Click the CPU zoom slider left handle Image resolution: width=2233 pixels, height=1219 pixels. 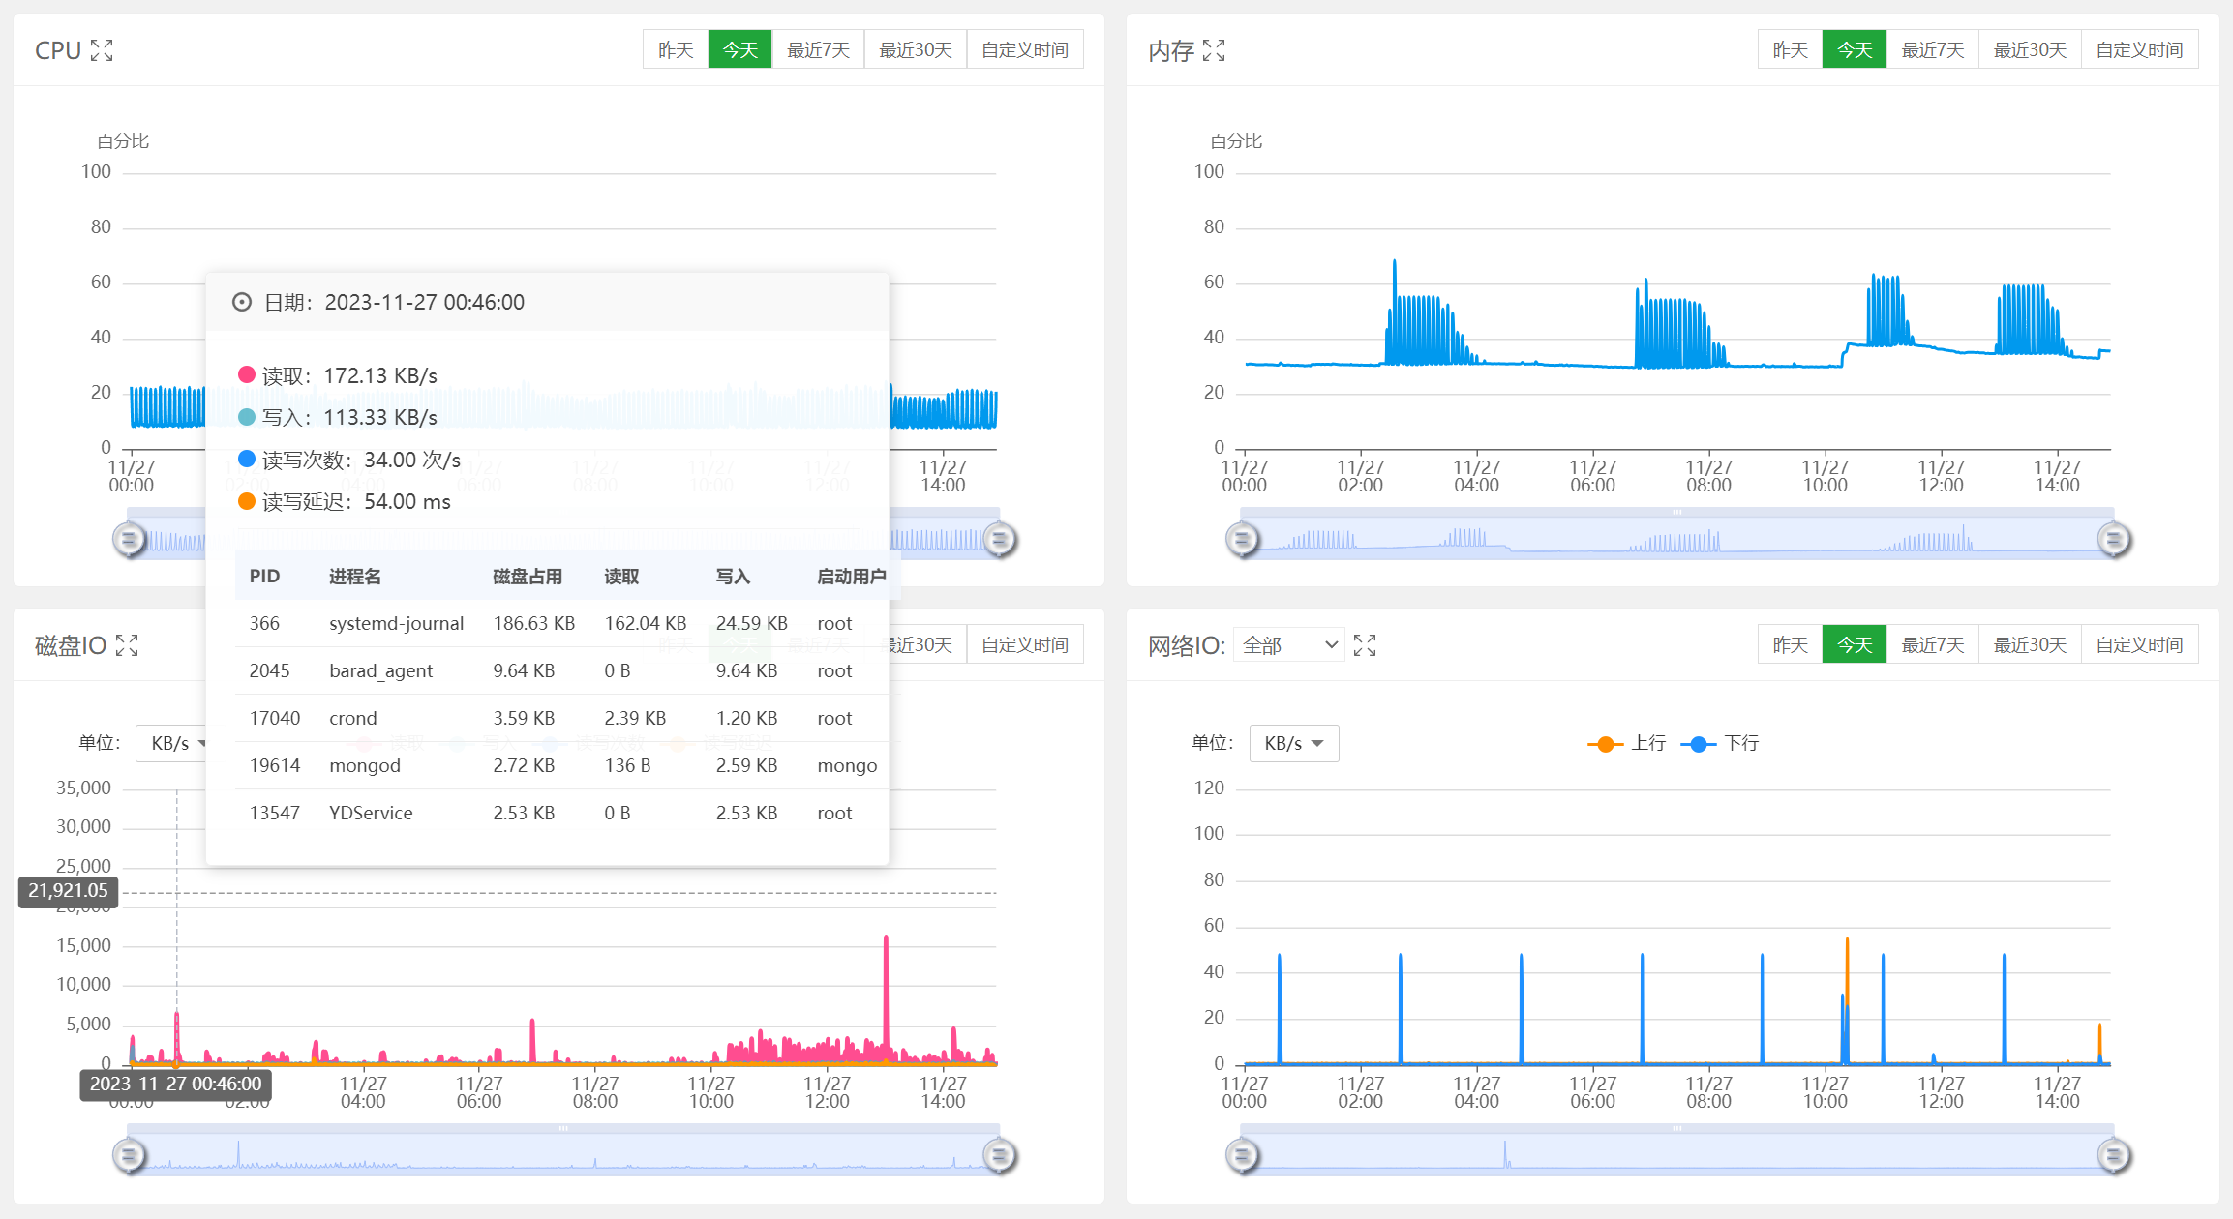(129, 539)
